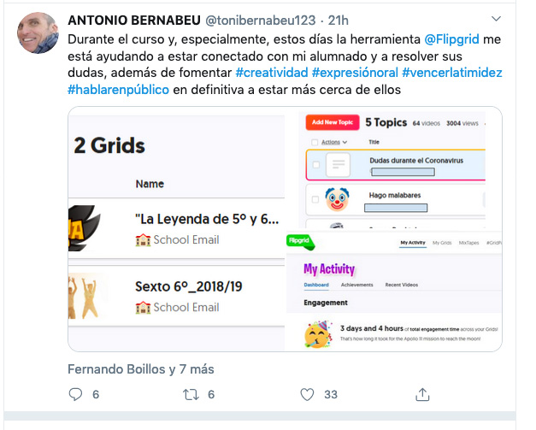Retweet using the retweet arrows icon
This screenshot has height=430, width=536.
(191, 394)
